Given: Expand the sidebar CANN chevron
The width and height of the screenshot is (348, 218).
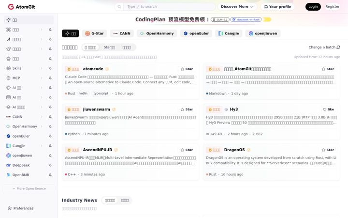Looking at the screenshot, I should pyautogui.click(x=42, y=117).
